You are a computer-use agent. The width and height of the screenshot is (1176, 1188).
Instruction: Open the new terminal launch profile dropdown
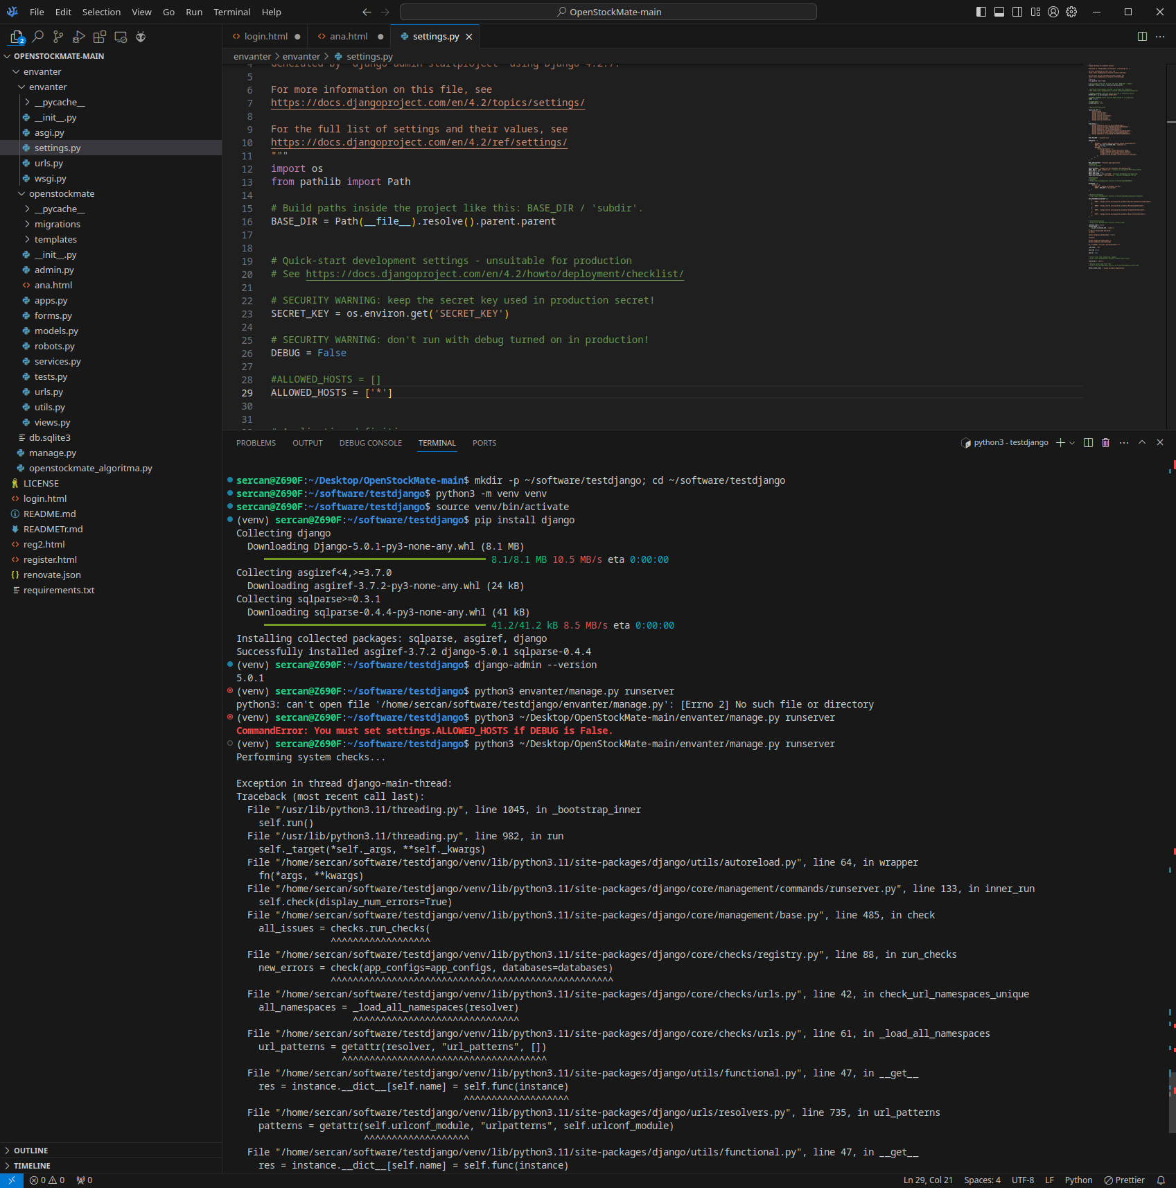point(1072,443)
